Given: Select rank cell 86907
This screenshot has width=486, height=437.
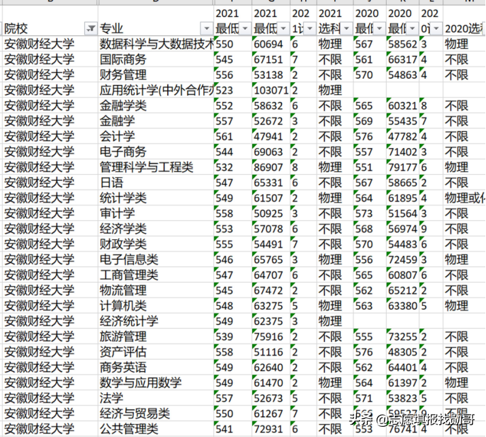Looking at the screenshot, I should pyautogui.click(x=271, y=167).
